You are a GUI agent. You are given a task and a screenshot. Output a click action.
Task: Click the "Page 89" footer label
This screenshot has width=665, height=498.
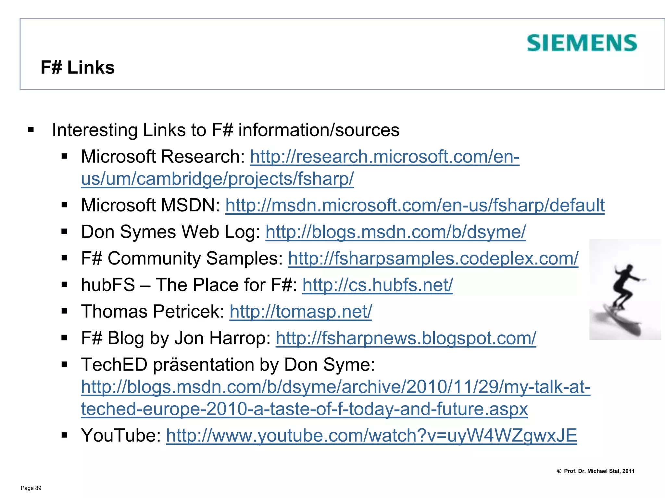[x=31, y=488]
